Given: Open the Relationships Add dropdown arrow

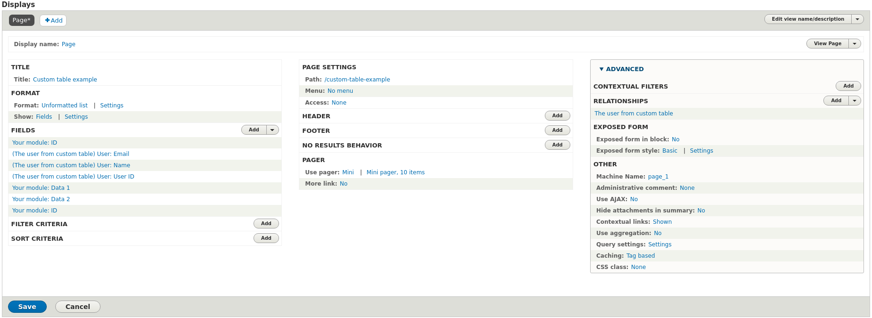Looking at the screenshot, I should [x=855, y=101].
